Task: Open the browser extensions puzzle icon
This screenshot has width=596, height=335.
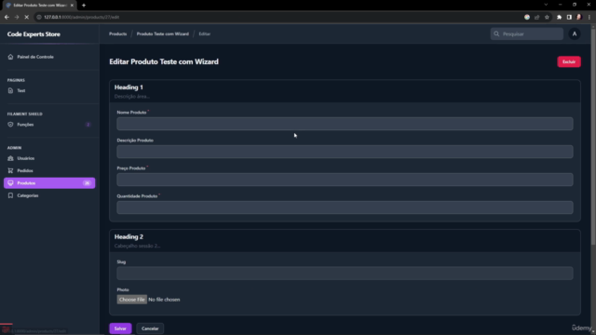Action: coord(559,17)
